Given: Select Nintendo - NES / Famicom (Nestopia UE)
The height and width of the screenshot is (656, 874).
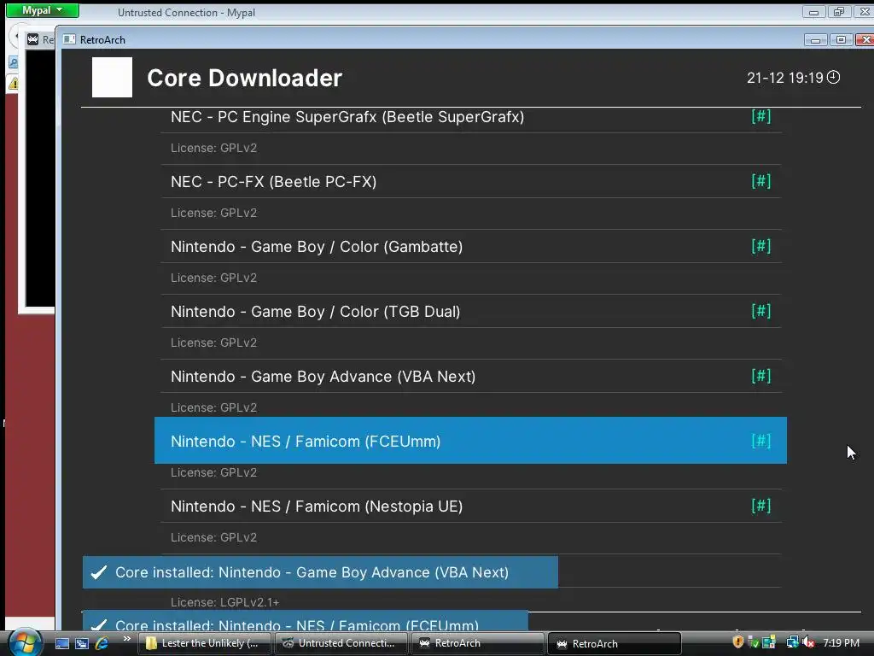Looking at the screenshot, I should tap(470, 506).
